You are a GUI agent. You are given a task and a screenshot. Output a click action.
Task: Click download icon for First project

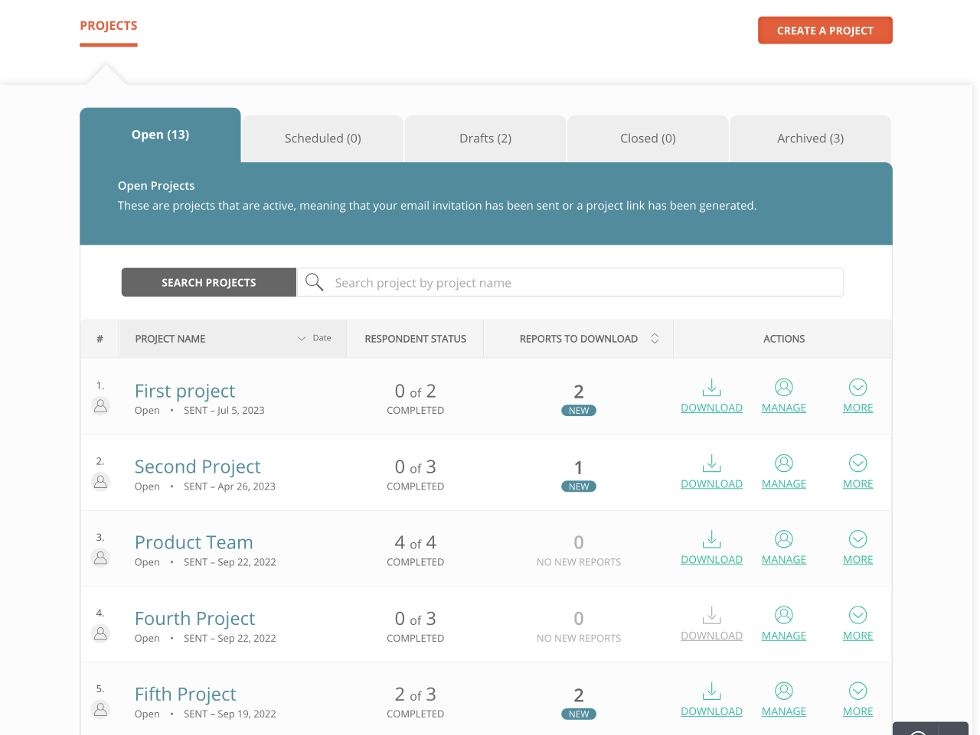pos(712,387)
